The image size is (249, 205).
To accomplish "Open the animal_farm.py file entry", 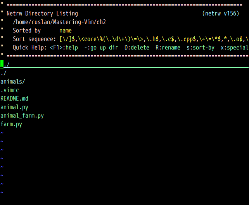I will pyautogui.click(x=22, y=116).
